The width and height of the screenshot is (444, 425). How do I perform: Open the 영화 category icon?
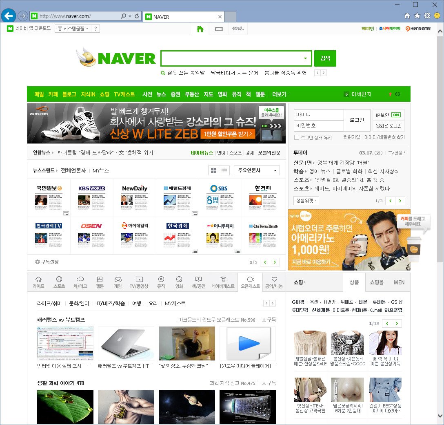coord(179,282)
